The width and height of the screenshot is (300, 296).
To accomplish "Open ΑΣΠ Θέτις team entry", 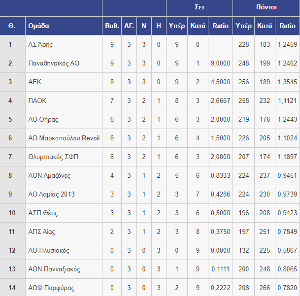I will tap(43, 213).
